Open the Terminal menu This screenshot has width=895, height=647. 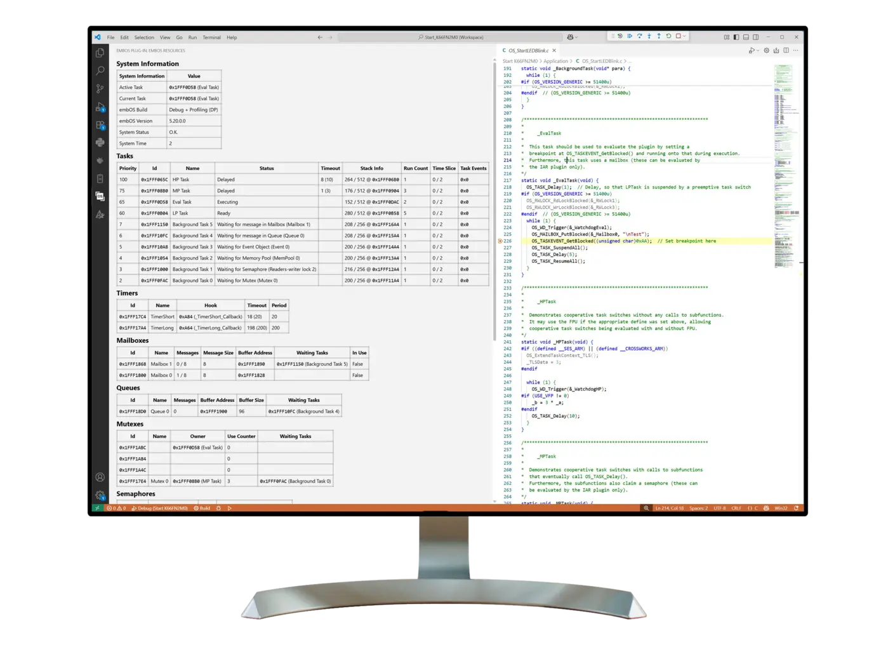211,37
